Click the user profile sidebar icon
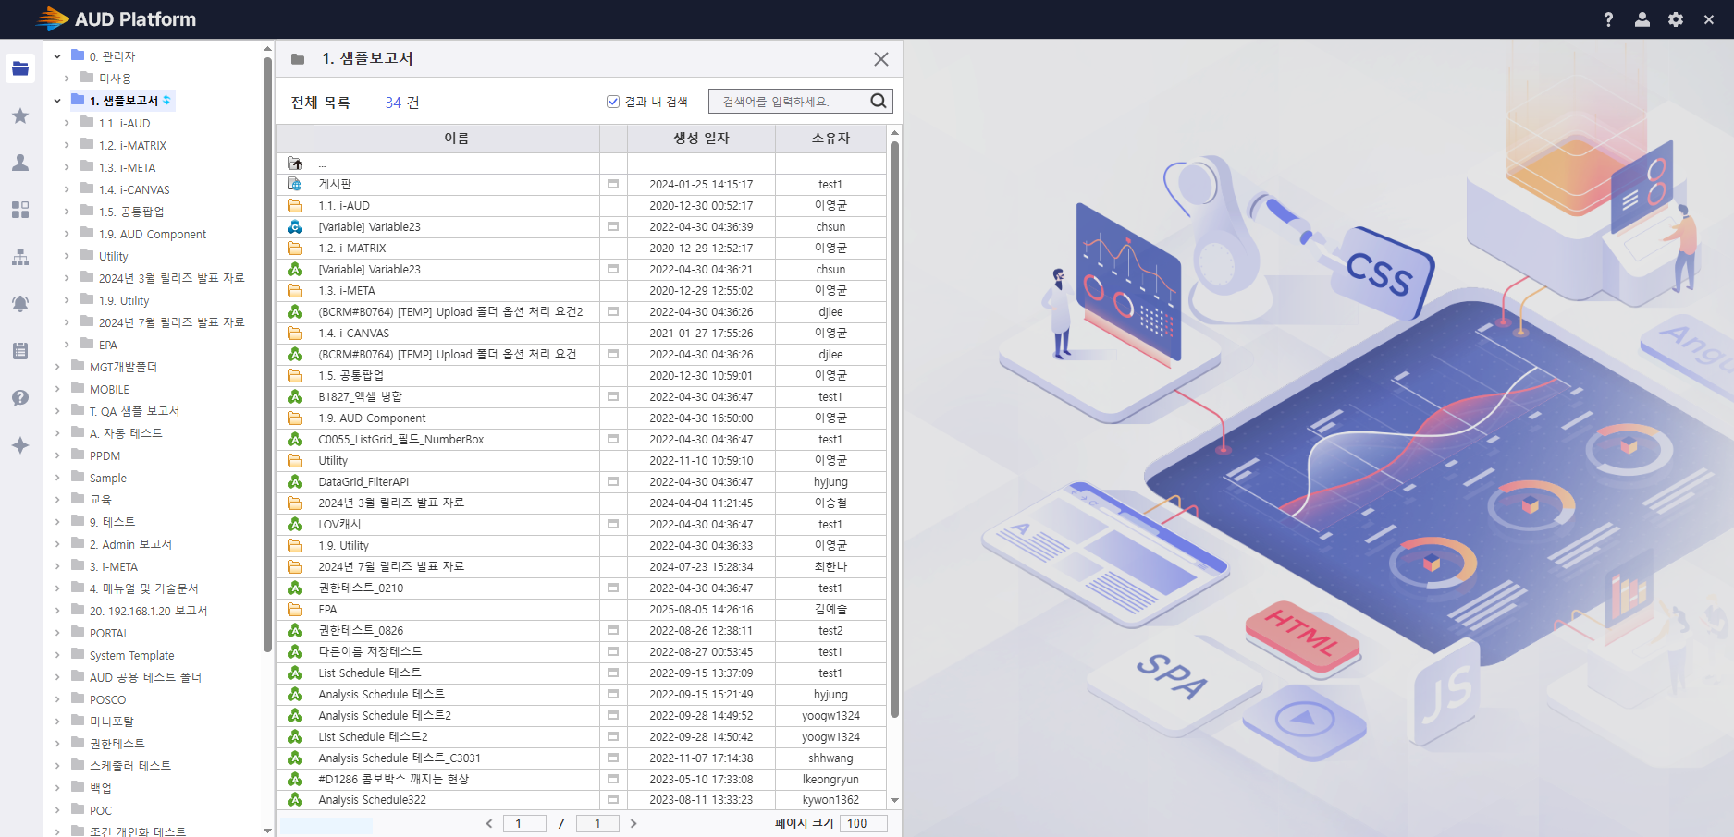 tap(20, 163)
